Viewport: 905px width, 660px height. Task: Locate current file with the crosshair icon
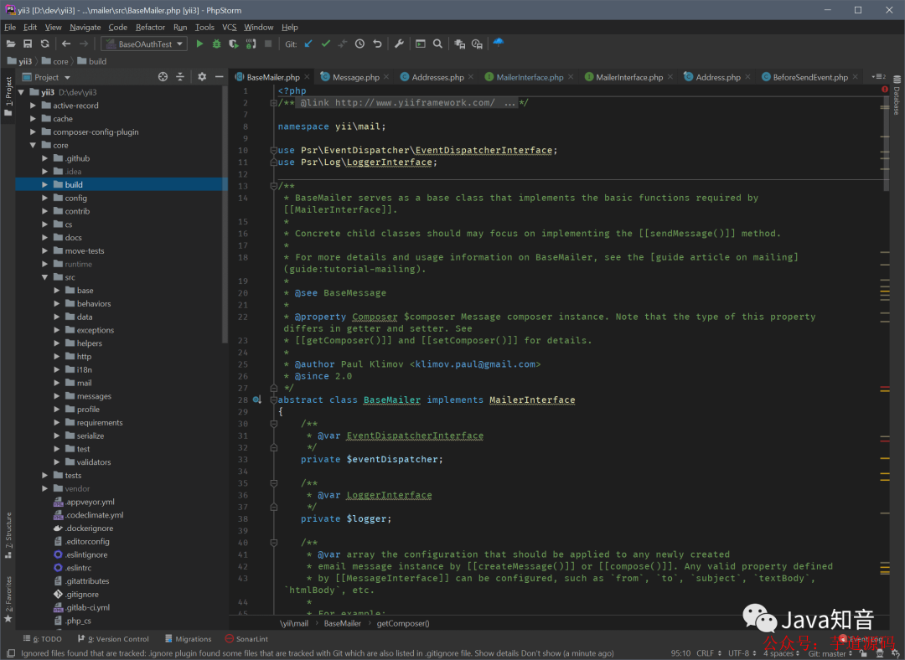click(x=163, y=77)
